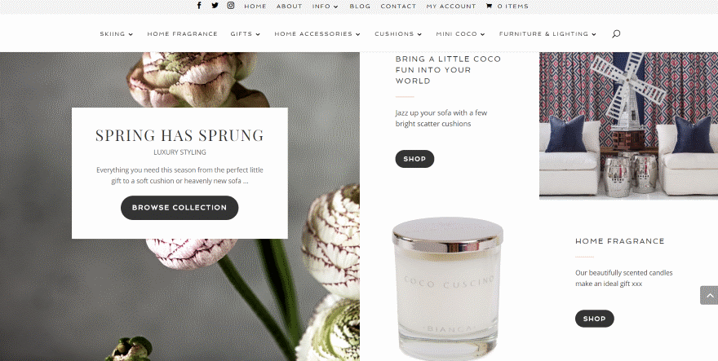The height and width of the screenshot is (361, 718).
Task: Expand the Cushions menu
Action: pyautogui.click(x=398, y=34)
